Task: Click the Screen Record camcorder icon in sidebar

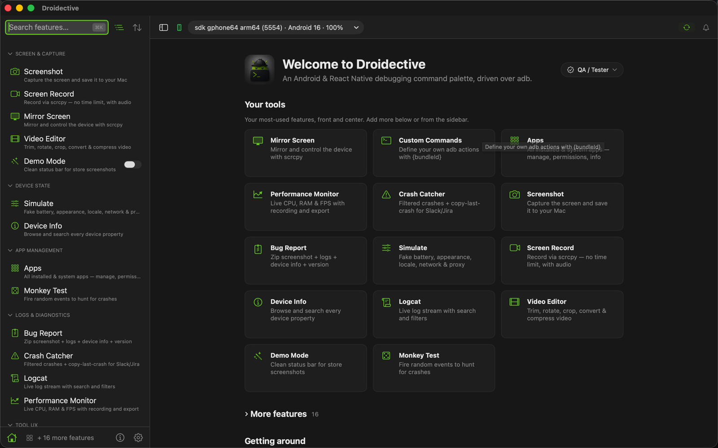Action: (15, 94)
